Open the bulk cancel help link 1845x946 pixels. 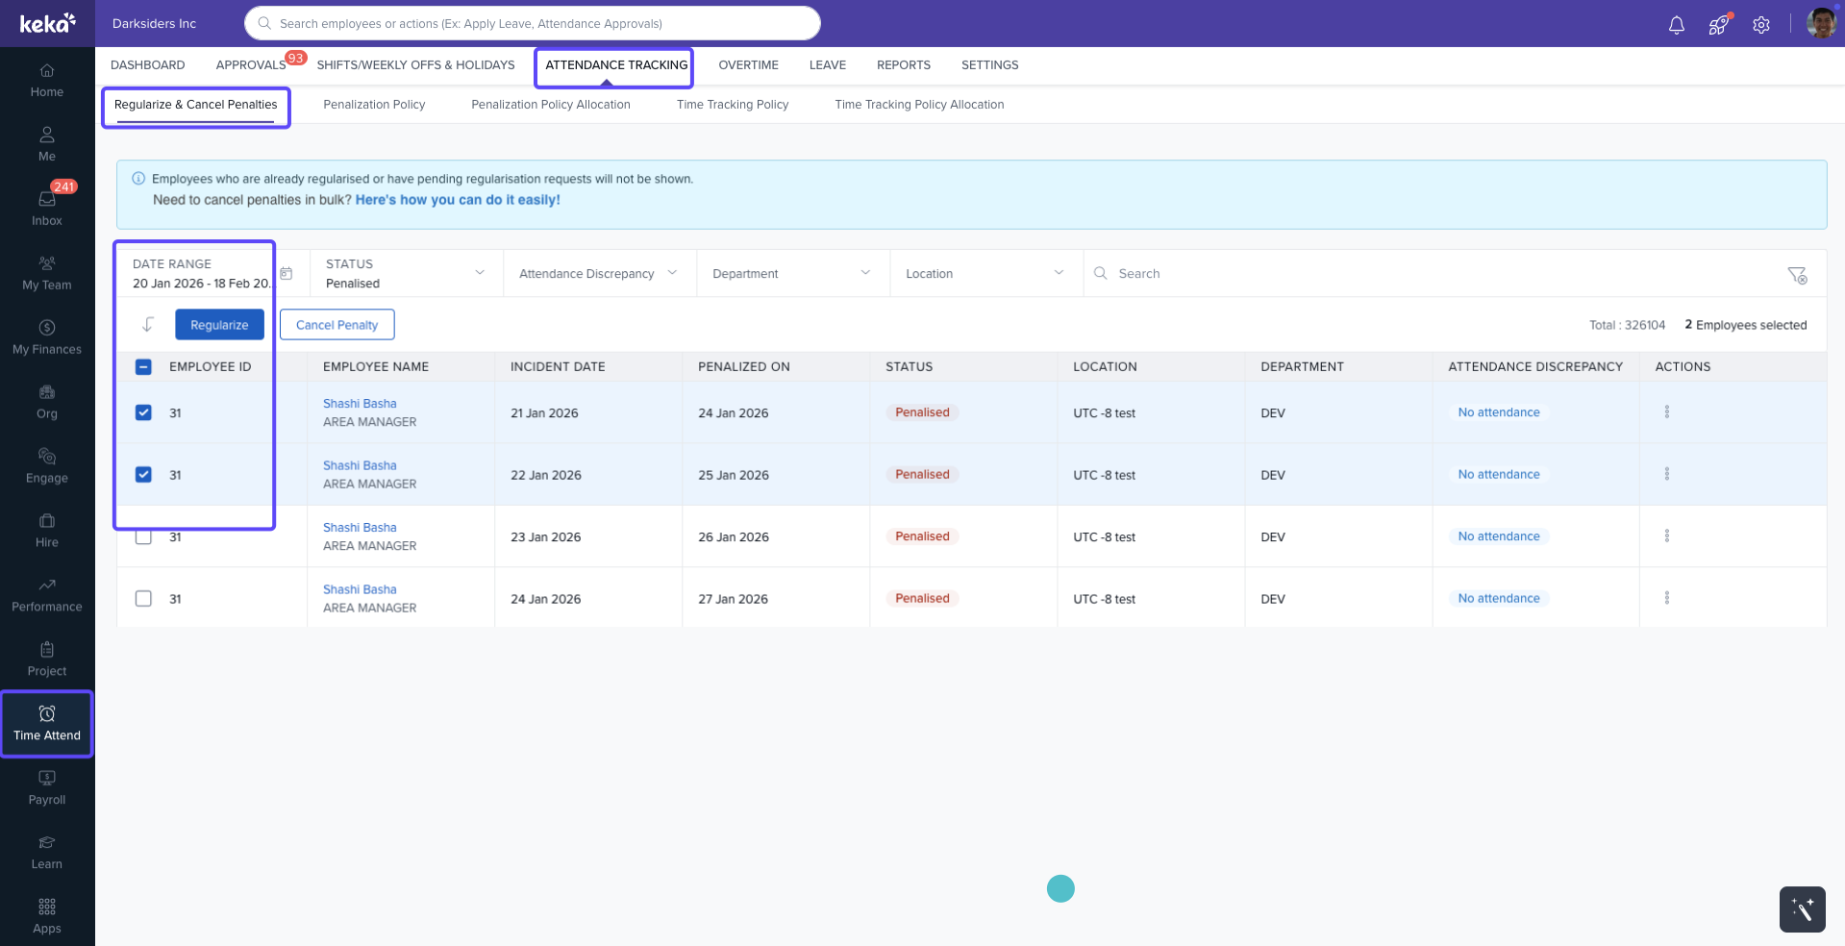coord(458,200)
